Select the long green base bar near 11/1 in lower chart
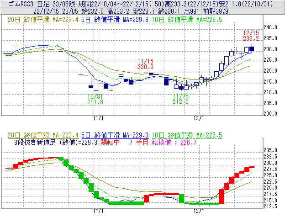The height and width of the screenshot is (217, 285). pyautogui.click(x=127, y=203)
